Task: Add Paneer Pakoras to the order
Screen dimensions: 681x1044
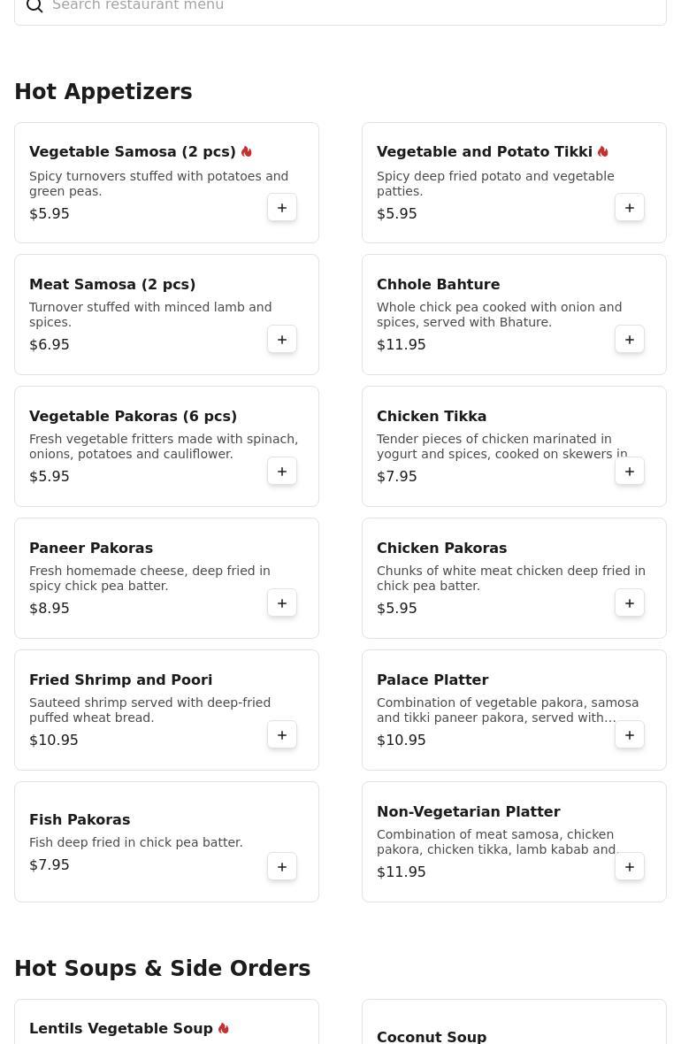Action: click(282, 603)
